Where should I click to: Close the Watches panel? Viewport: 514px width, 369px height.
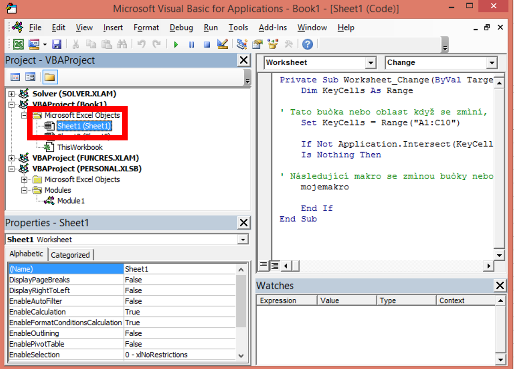point(500,286)
